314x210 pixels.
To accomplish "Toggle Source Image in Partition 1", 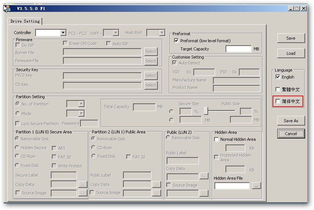I will pos(18,193).
